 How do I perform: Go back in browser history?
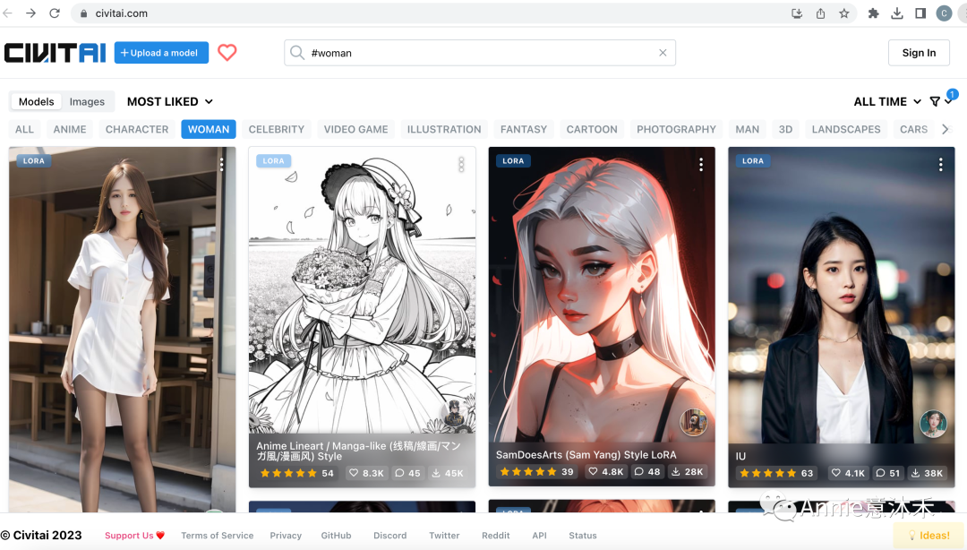pos(7,13)
